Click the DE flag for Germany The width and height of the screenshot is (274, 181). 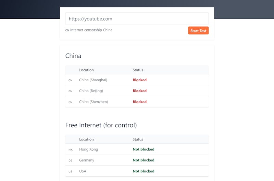click(x=71, y=161)
